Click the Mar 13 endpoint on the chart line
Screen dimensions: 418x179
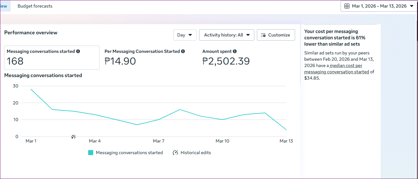pyautogui.click(x=286, y=130)
